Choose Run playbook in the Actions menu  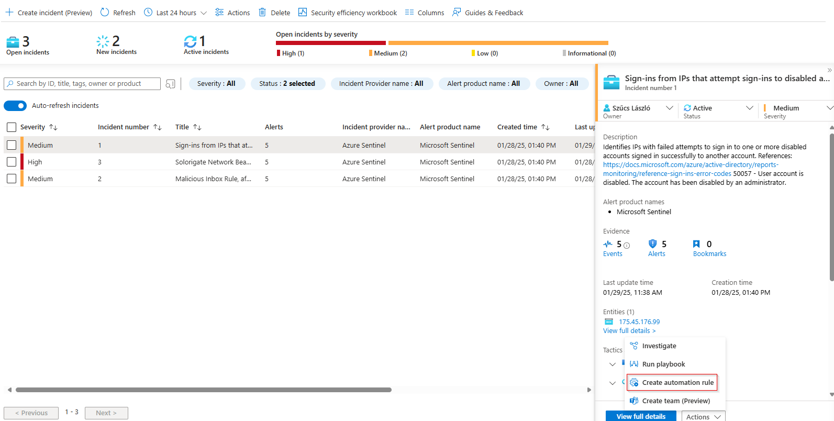coord(663,364)
